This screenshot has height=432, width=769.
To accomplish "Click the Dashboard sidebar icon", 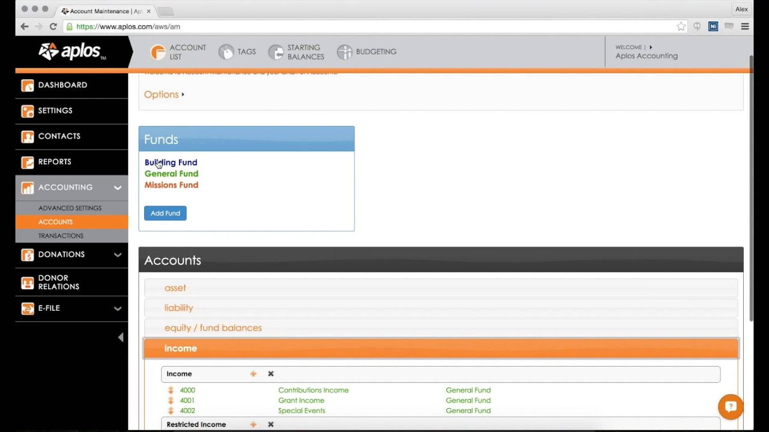I will pos(28,85).
